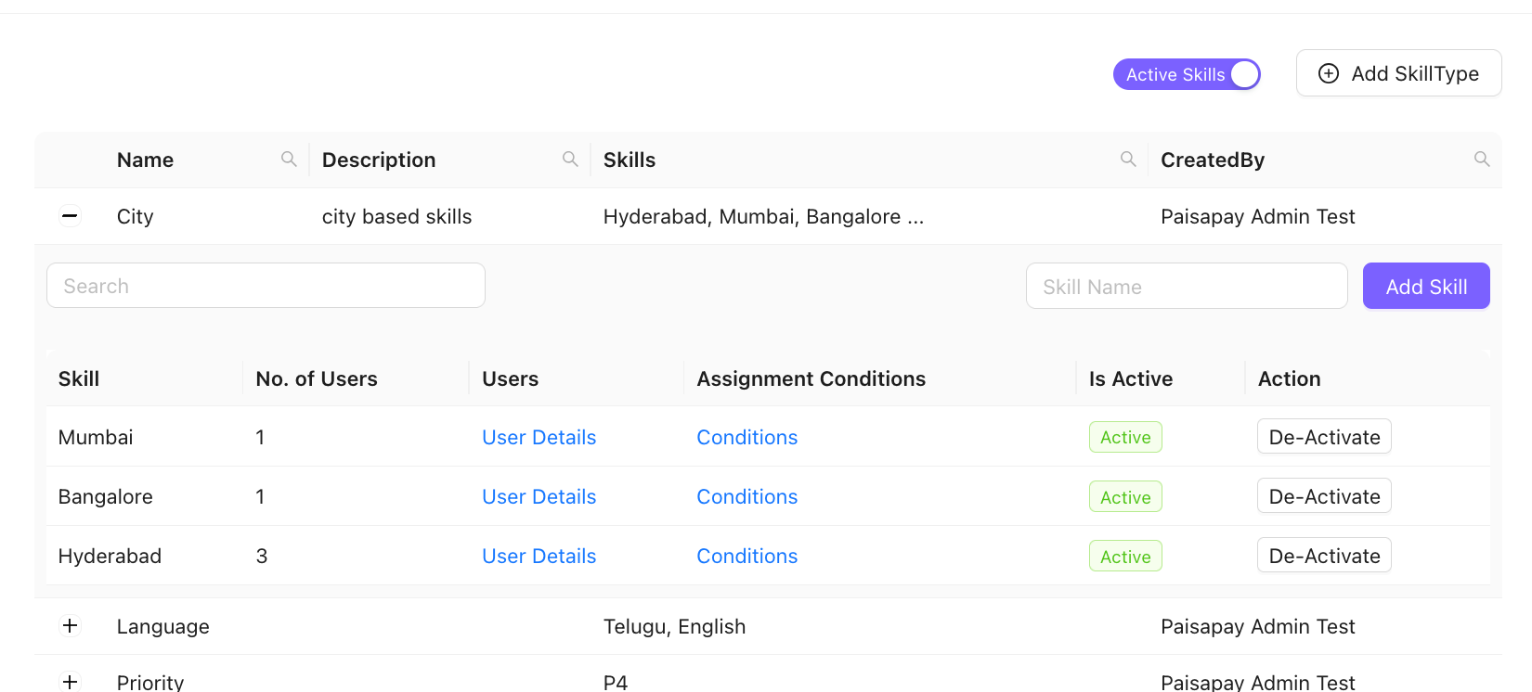Image resolution: width=1532 pixels, height=692 pixels.
Task: Click the search icon in Skills column header
Action: pyautogui.click(x=1128, y=160)
